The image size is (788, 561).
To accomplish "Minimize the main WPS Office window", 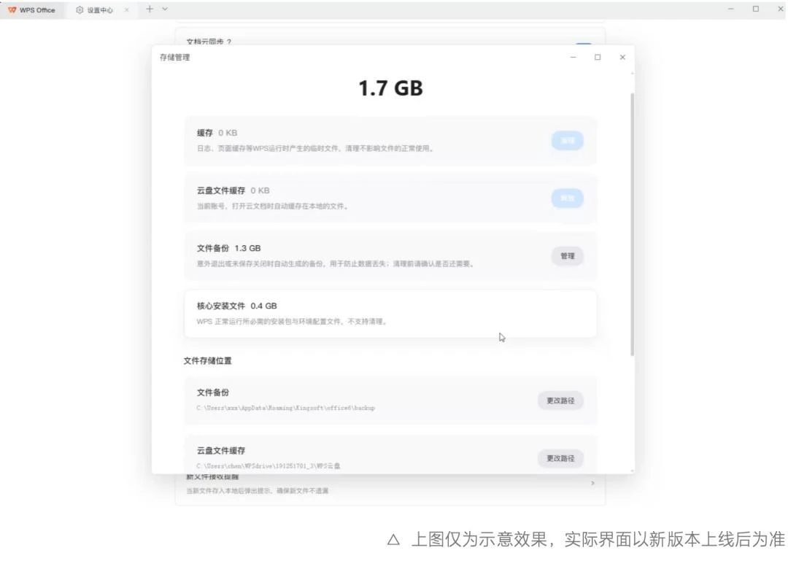I will pos(730,9).
